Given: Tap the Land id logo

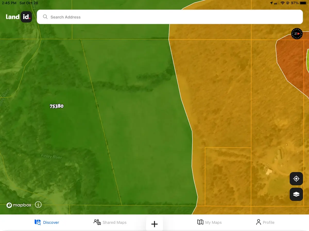Looking at the screenshot, I should 19,17.
